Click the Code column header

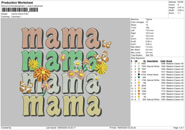click(163, 61)
